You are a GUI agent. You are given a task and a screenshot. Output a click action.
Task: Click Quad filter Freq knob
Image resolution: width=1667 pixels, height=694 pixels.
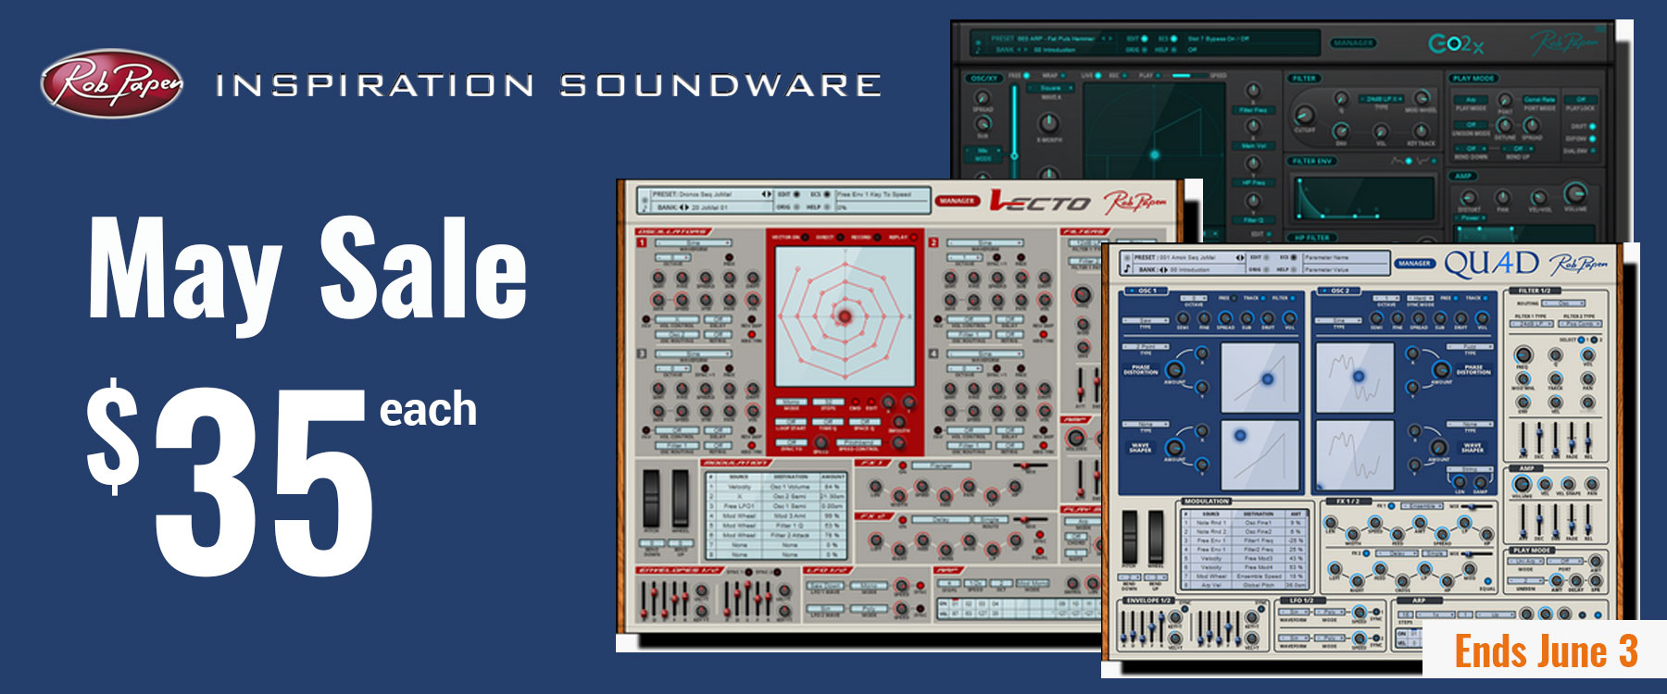coord(1523,354)
